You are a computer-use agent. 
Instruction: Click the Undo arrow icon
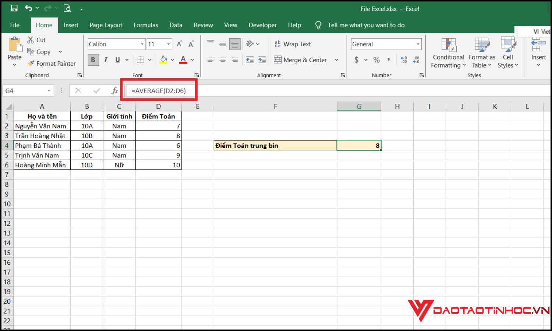click(x=28, y=8)
